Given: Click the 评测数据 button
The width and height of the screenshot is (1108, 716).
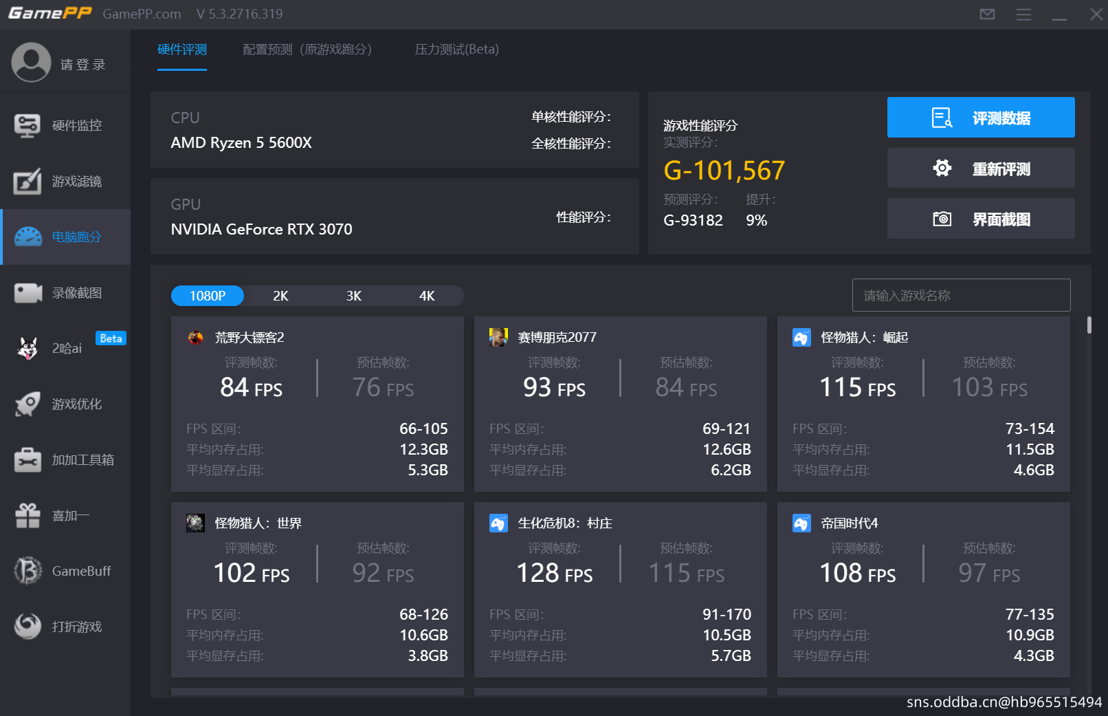Looking at the screenshot, I should [x=981, y=118].
